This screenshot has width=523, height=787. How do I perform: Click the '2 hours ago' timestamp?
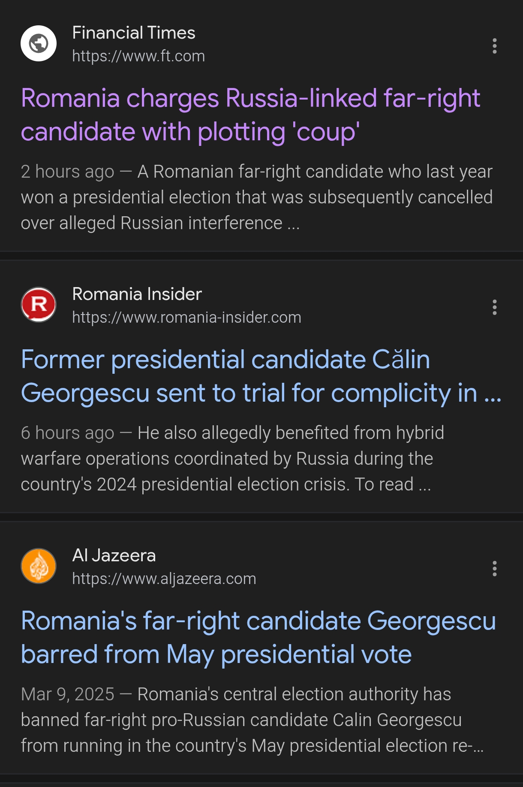[67, 172]
